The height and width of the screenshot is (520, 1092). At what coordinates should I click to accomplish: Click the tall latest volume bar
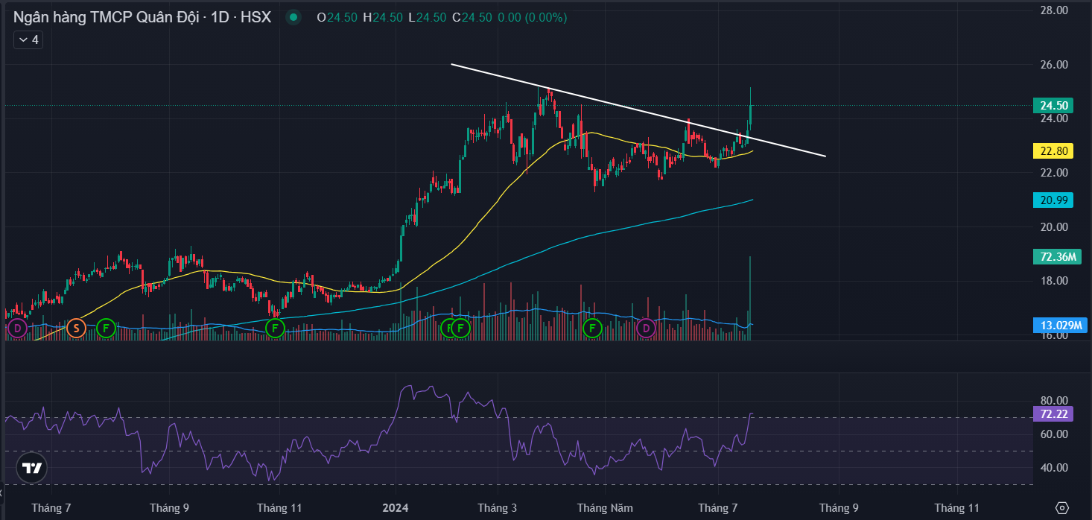click(x=750, y=298)
